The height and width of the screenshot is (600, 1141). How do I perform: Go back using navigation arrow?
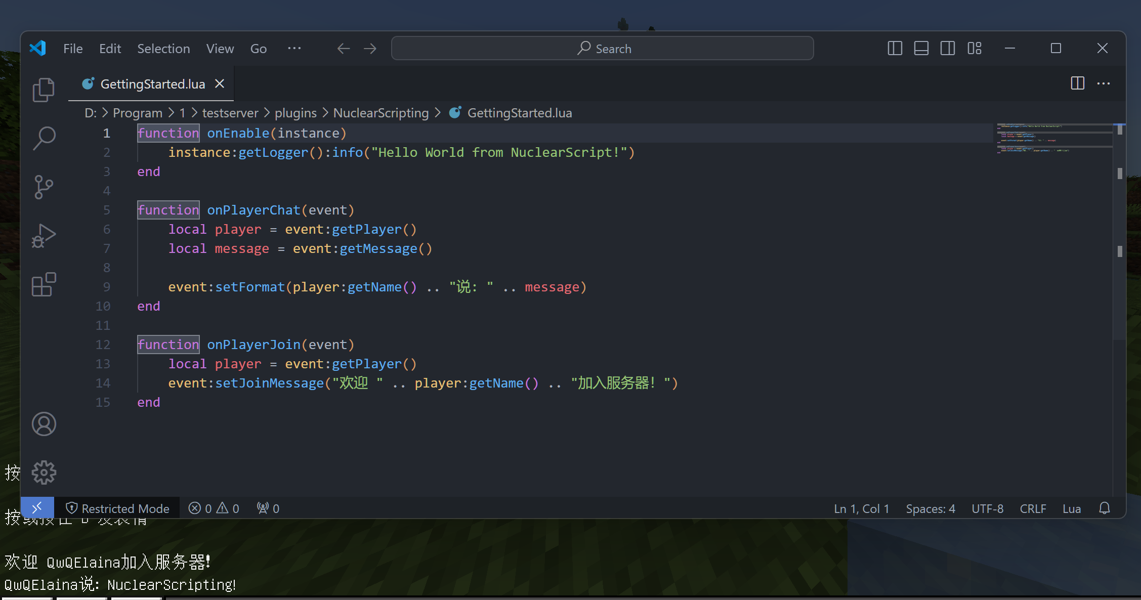[x=344, y=49]
